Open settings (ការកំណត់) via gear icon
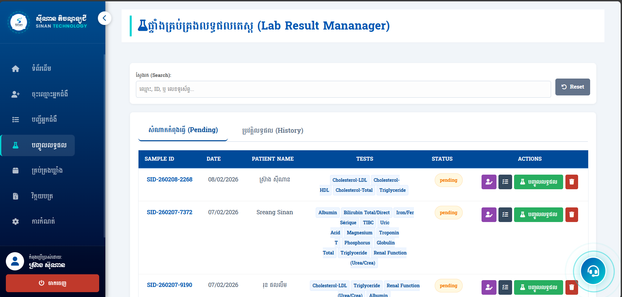This screenshot has width=622, height=297. [15, 221]
